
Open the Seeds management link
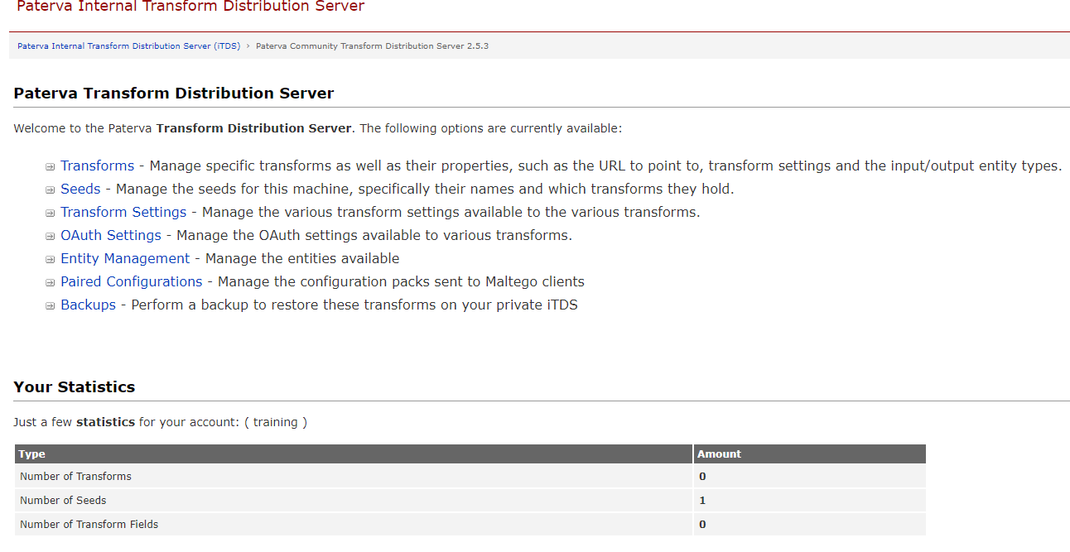80,189
